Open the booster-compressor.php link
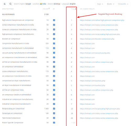This screenshot has height=126, width=134. click(x=97, y=39)
